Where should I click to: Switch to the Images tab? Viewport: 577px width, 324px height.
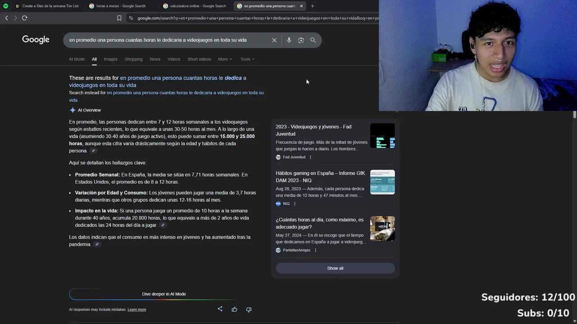pyautogui.click(x=110, y=59)
